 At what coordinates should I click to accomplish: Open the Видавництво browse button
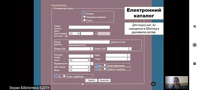(x=92, y=63)
